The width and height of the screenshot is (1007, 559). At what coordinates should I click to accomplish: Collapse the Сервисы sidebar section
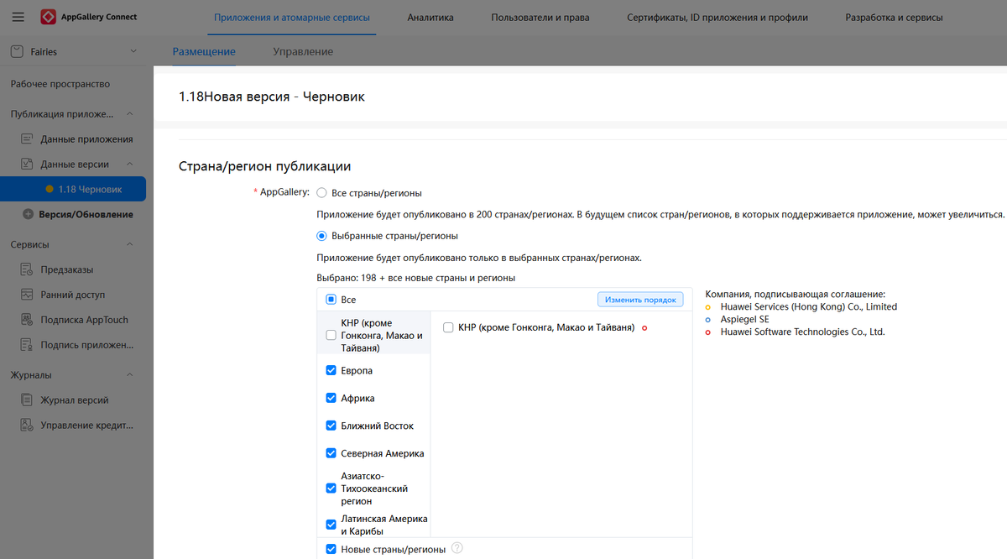pos(129,243)
